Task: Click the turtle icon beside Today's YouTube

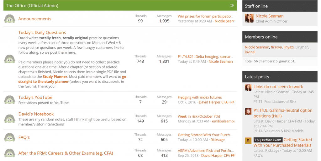Action: tap(10, 100)
